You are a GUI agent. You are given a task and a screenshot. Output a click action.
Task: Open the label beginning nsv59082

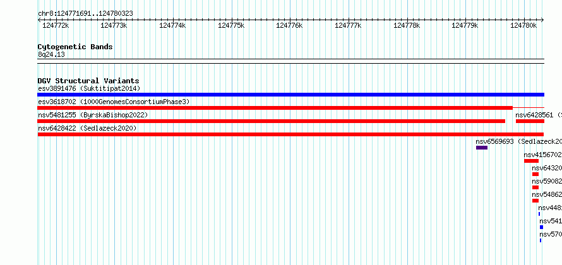pos(547,182)
